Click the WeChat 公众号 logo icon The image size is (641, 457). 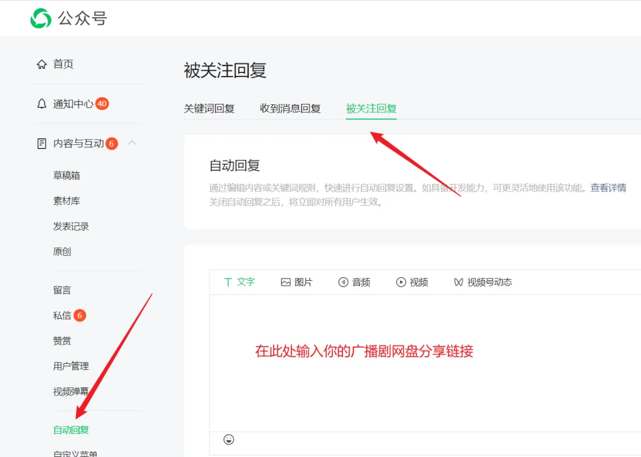pos(40,18)
